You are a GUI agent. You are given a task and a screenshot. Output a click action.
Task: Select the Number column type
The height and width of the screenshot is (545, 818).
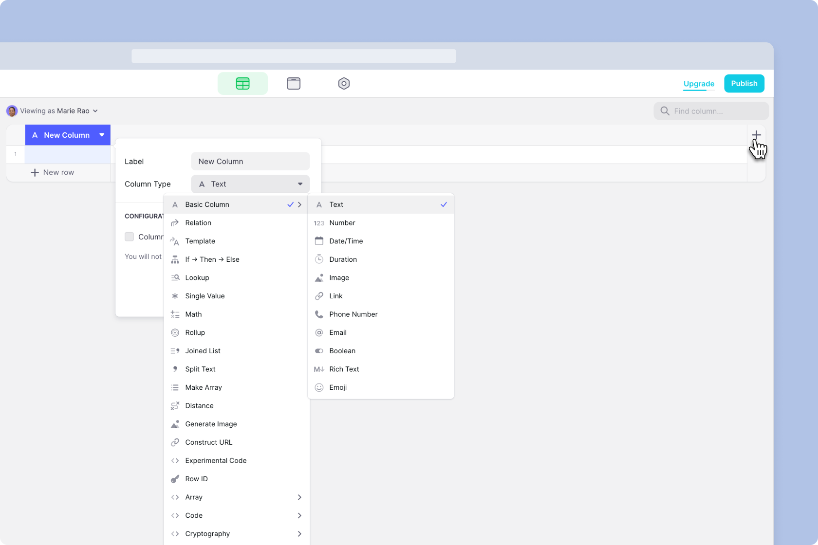coord(342,223)
